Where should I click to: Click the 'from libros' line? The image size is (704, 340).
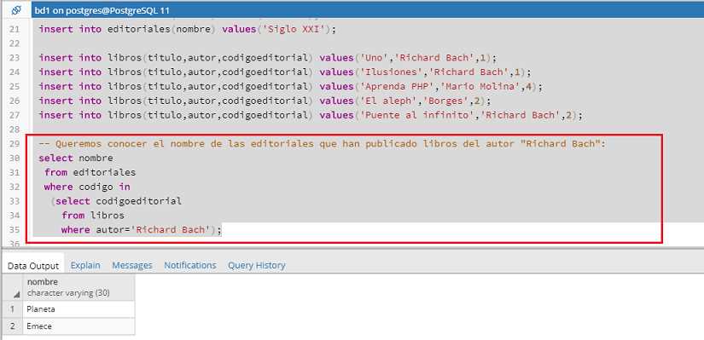point(93,216)
